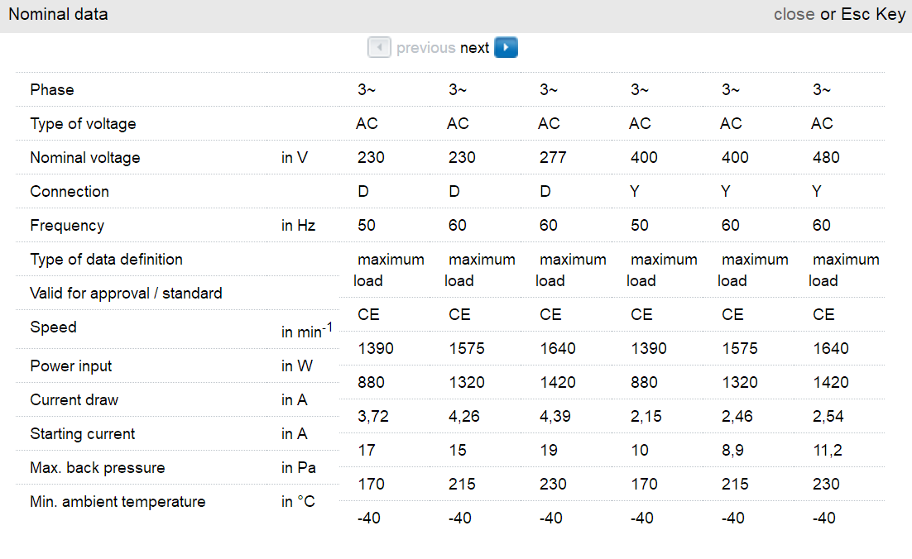Click the Connection row label
Screen dimensions: 912x559
pos(70,191)
